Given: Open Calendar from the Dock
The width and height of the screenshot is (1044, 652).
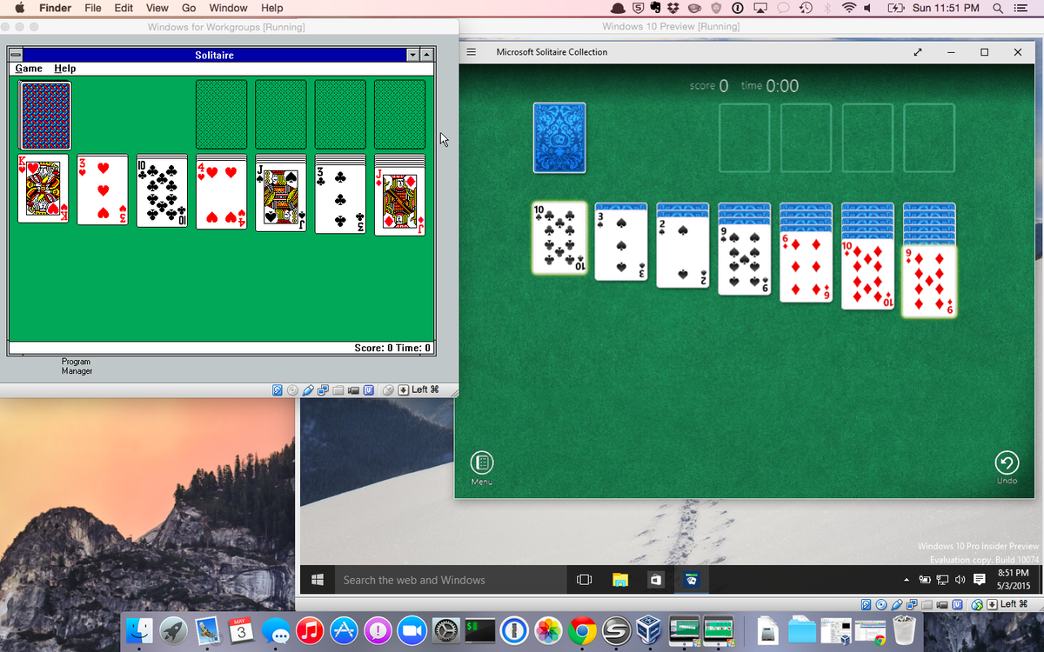Looking at the screenshot, I should pos(241,630).
